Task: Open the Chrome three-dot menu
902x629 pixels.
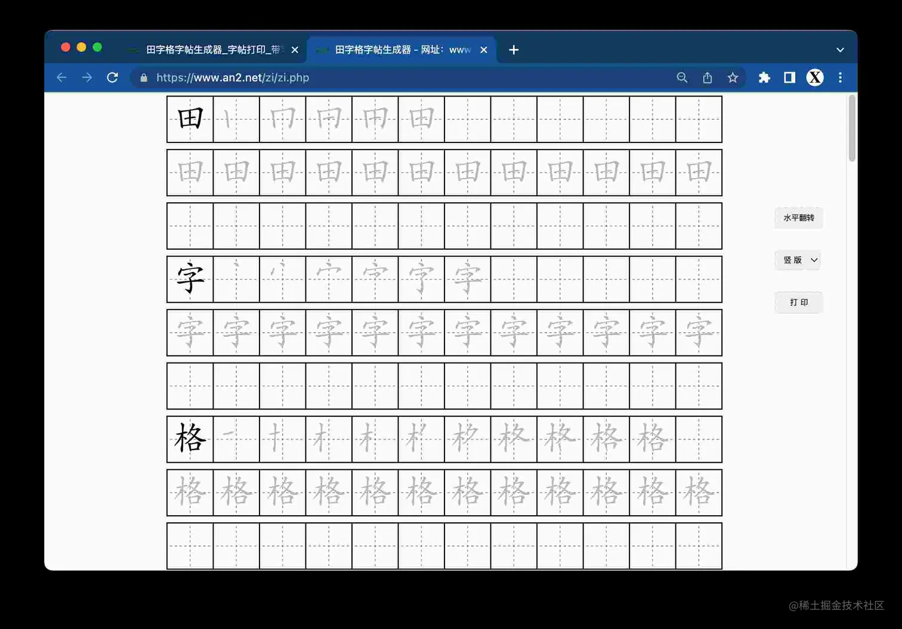Action: [839, 78]
